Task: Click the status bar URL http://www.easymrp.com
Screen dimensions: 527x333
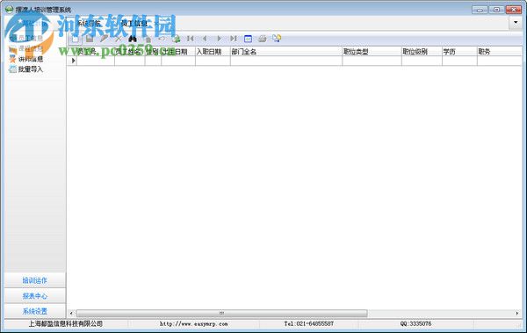Action: click(x=193, y=324)
